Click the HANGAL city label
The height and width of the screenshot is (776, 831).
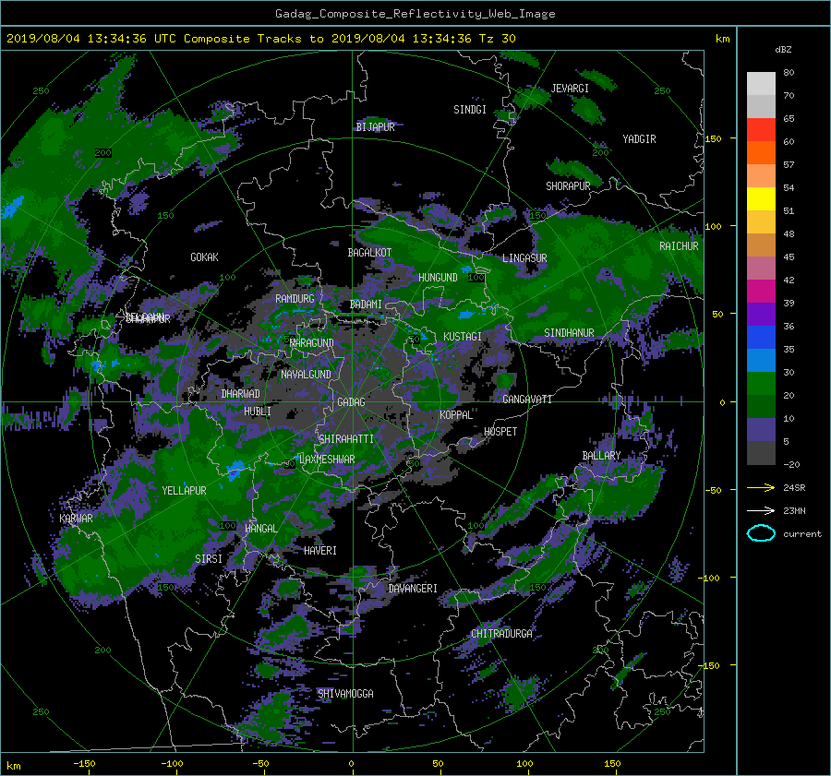coord(260,529)
